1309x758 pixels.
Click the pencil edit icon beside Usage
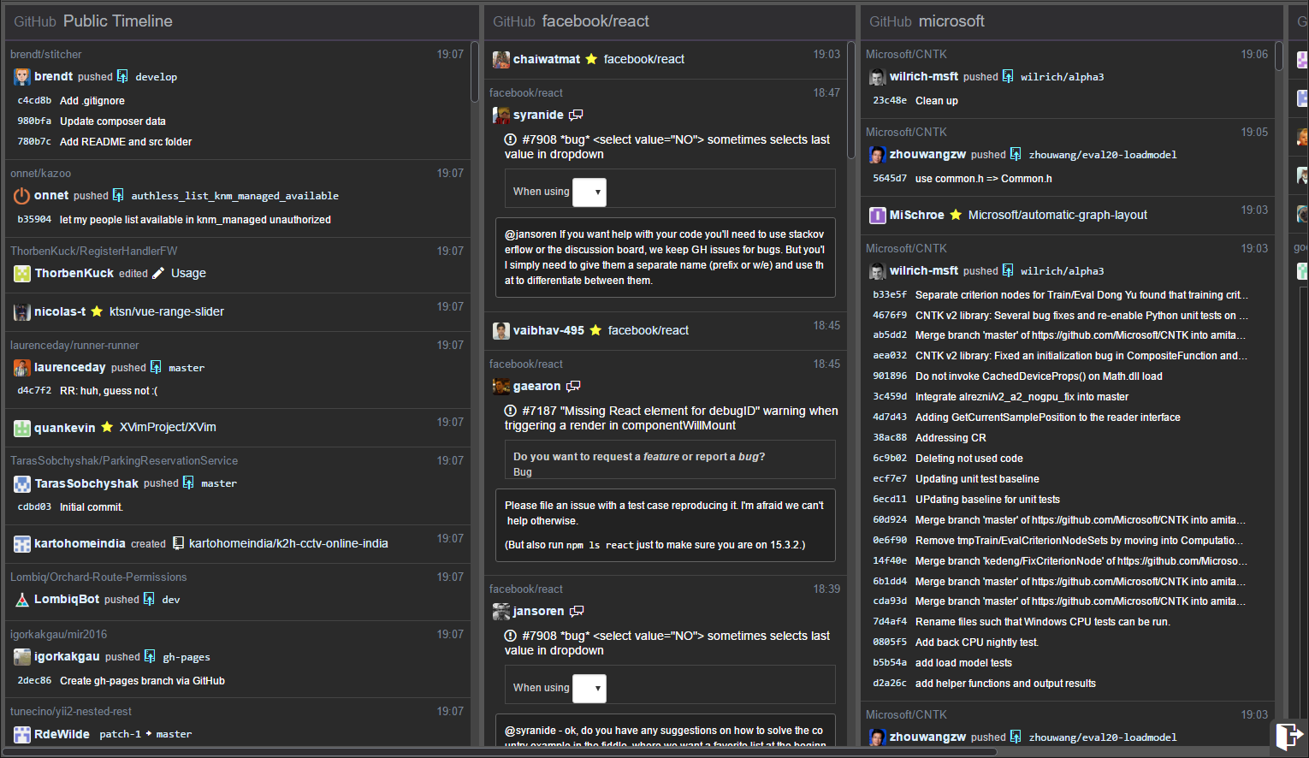tap(158, 274)
